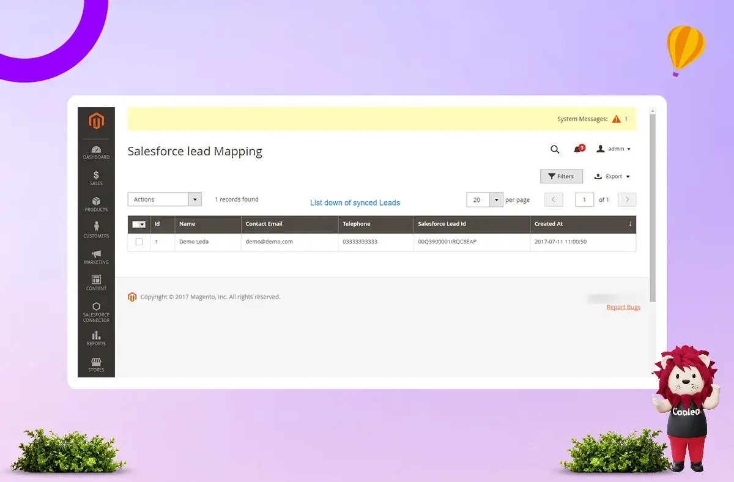Click the per page value field showing 20
Viewport: 734px width, 482px height.
(478, 200)
